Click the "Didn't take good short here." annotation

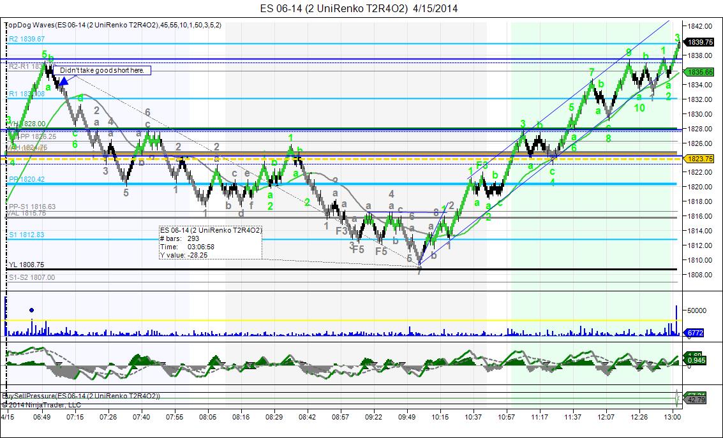102,71
